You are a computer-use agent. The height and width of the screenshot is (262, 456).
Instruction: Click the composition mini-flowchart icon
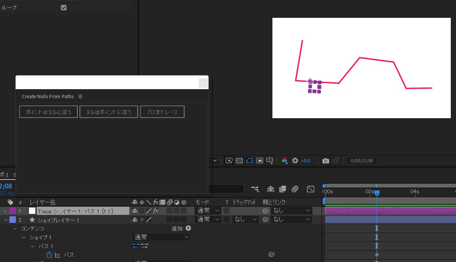tap(255, 189)
